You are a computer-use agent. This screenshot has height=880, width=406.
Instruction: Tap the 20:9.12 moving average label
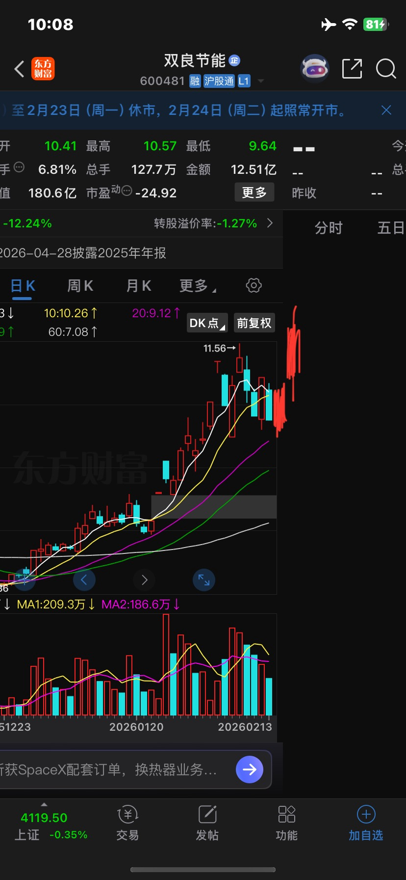pyautogui.click(x=156, y=313)
